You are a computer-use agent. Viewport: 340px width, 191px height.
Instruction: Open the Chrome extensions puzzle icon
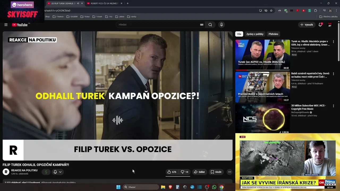(316, 11)
